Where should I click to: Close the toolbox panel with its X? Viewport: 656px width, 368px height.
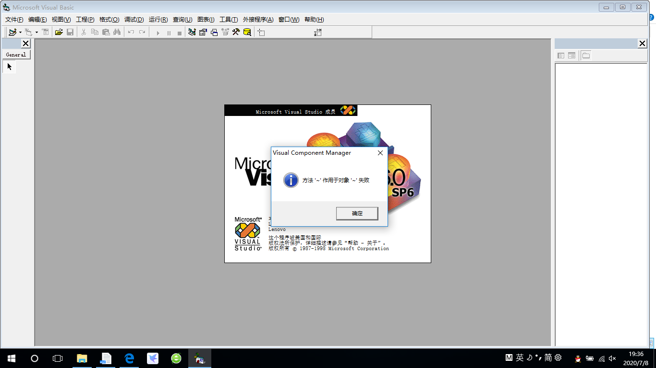point(26,44)
